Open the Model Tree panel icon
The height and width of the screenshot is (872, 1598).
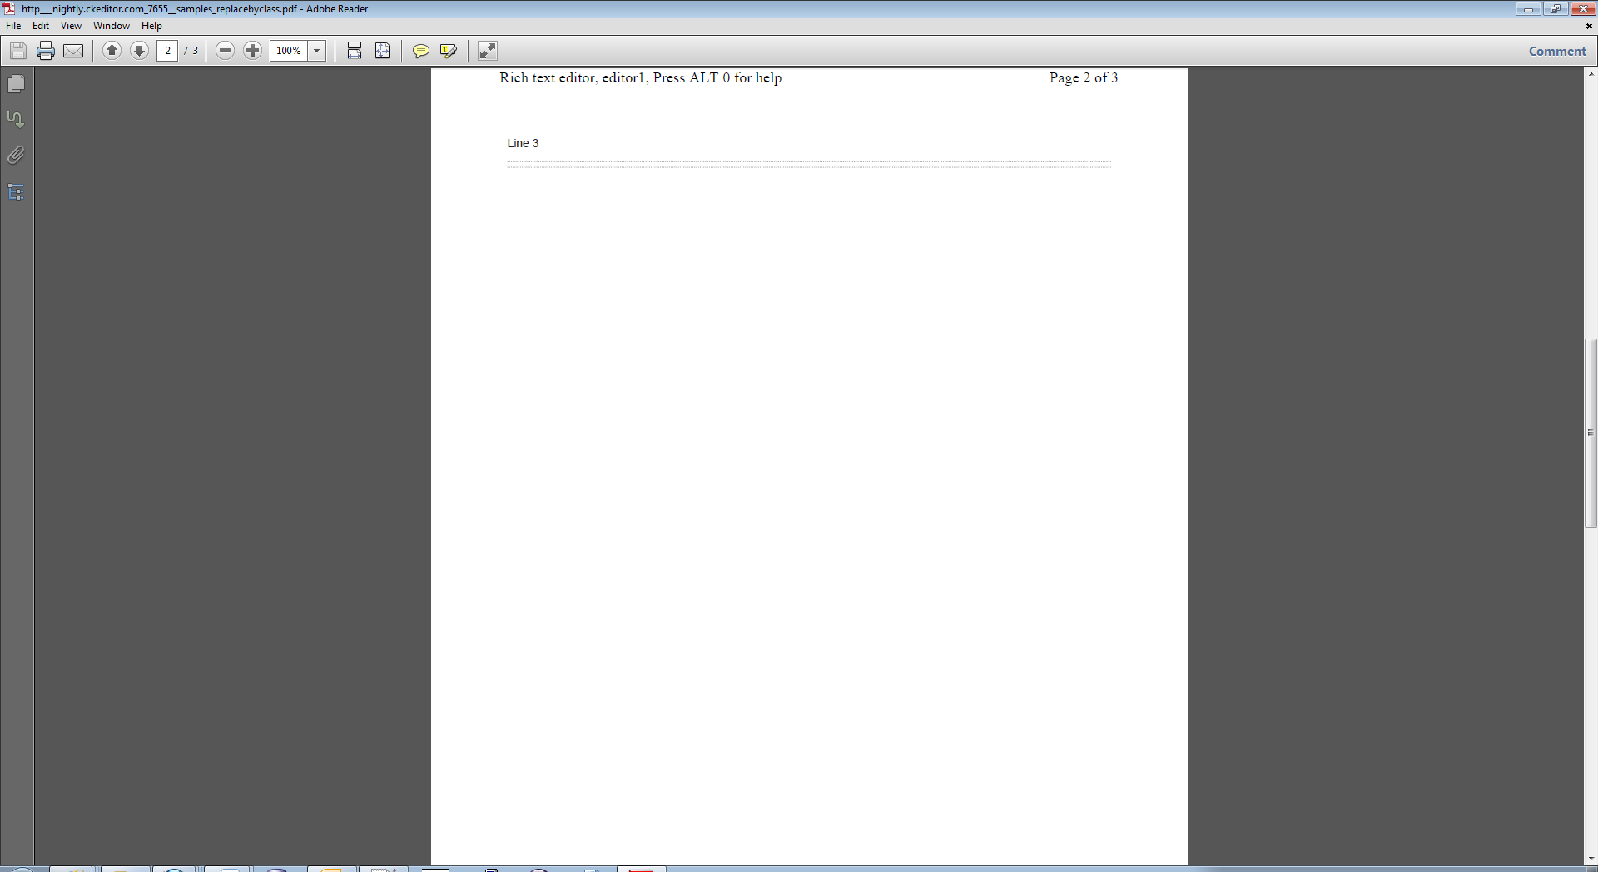[16, 192]
